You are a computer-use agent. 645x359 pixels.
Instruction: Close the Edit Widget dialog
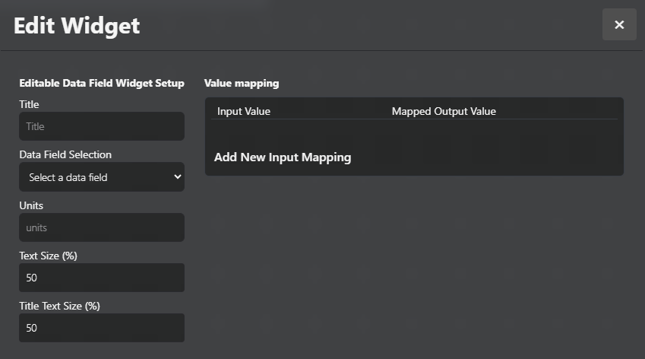(x=619, y=25)
